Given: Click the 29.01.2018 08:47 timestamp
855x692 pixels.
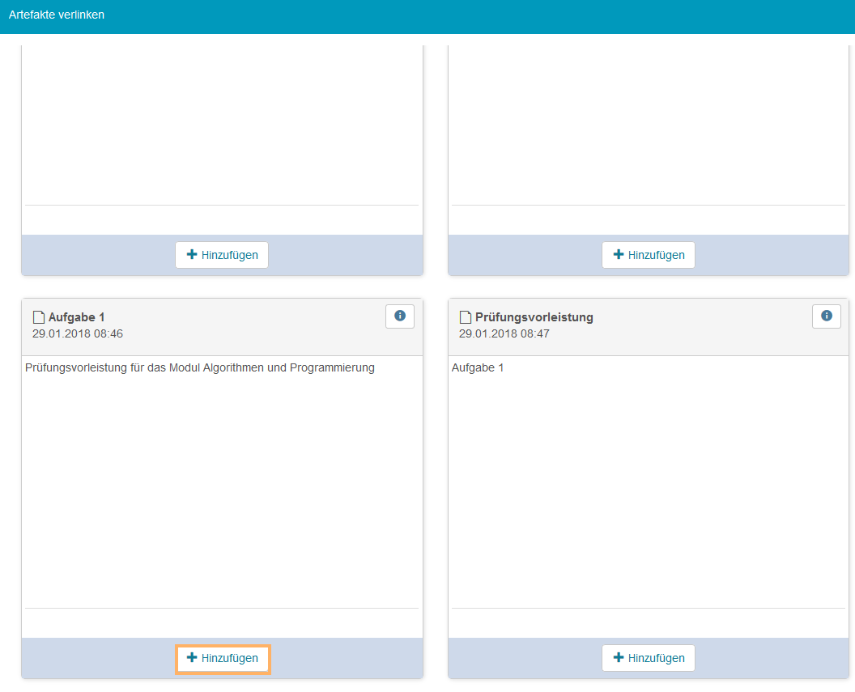Looking at the screenshot, I should 504,333.
